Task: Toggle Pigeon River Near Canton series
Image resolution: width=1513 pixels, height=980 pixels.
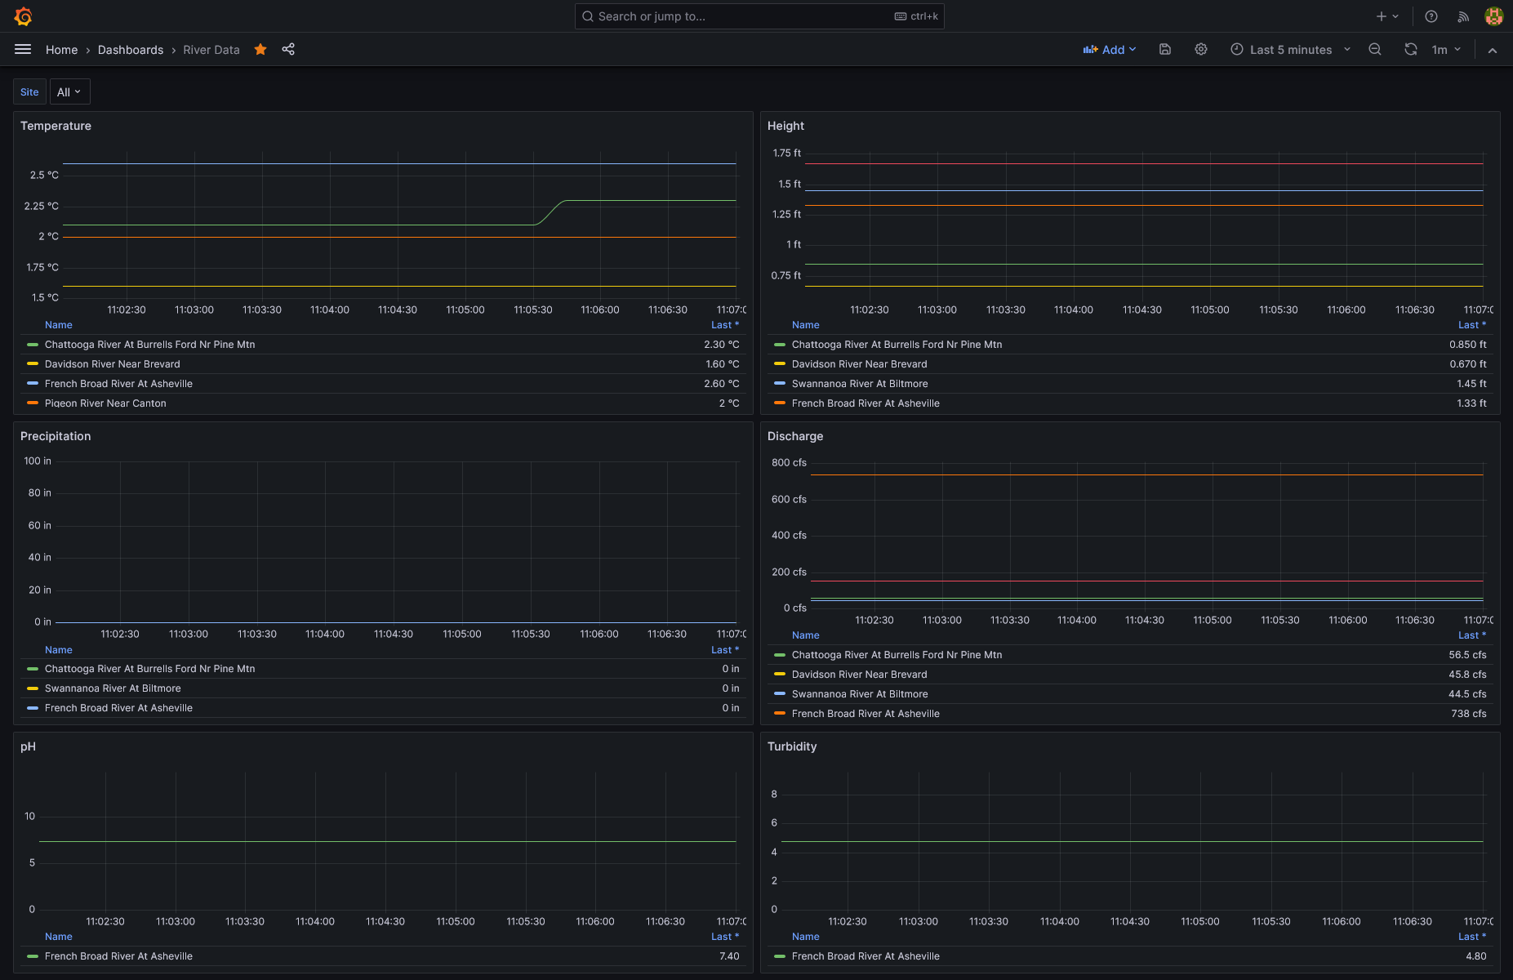Action: pos(105,403)
